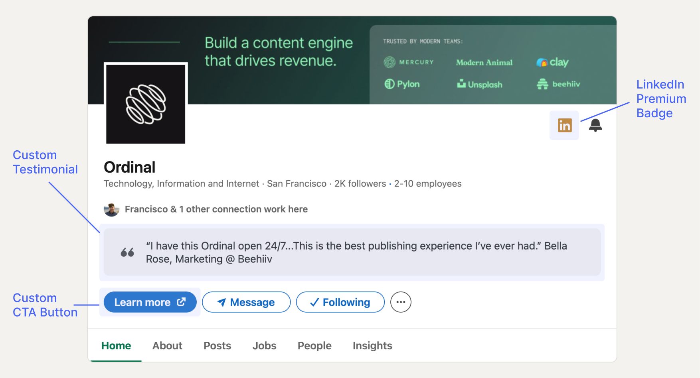Click the beehiiv logo in banner
Image resolution: width=700 pixels, height=378 pixels.
(x=558, y=84)
